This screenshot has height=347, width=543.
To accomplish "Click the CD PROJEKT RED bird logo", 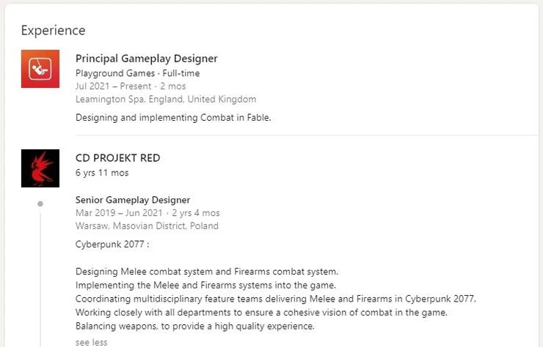I will pyautogui.click(x=40, y=168).
